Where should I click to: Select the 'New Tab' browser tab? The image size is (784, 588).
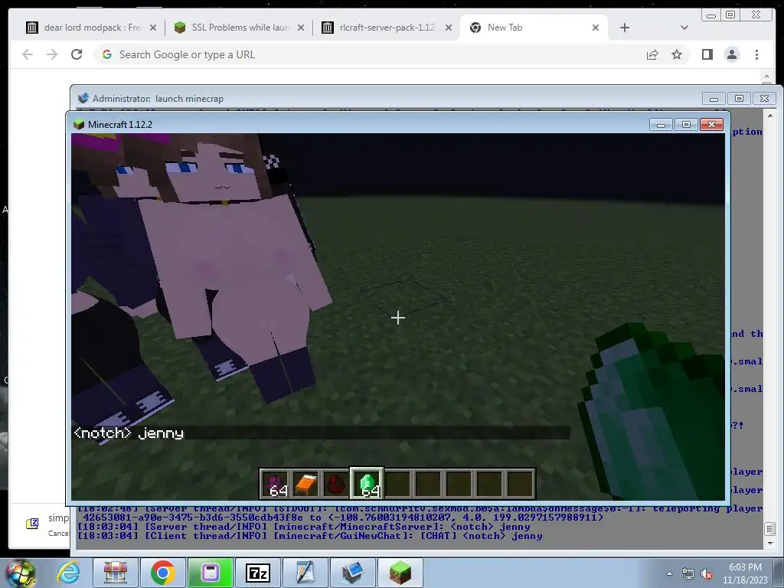pyautogui.click(x=533, y=28)
